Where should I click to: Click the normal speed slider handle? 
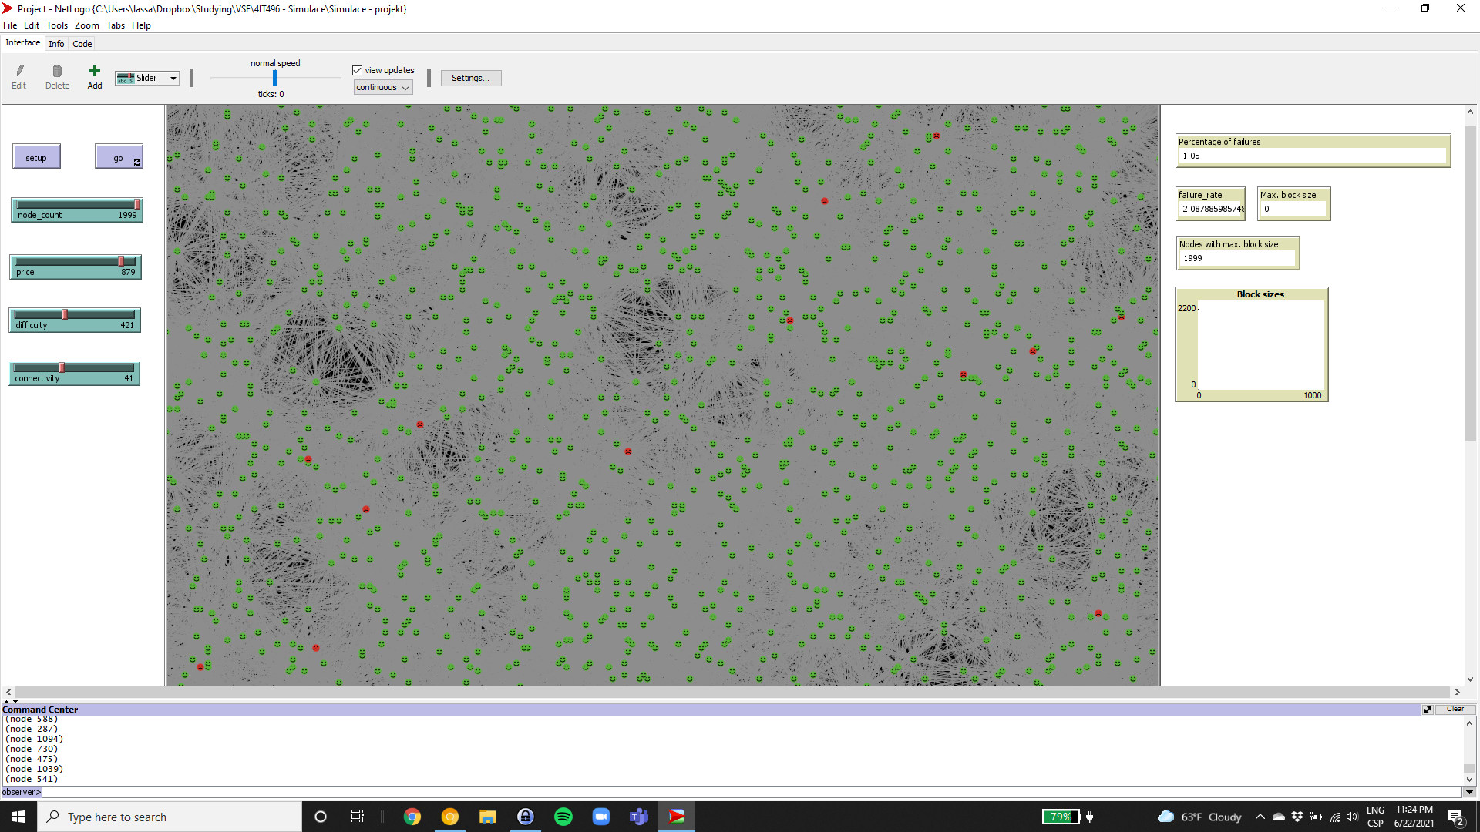click(x=274, y=78)
